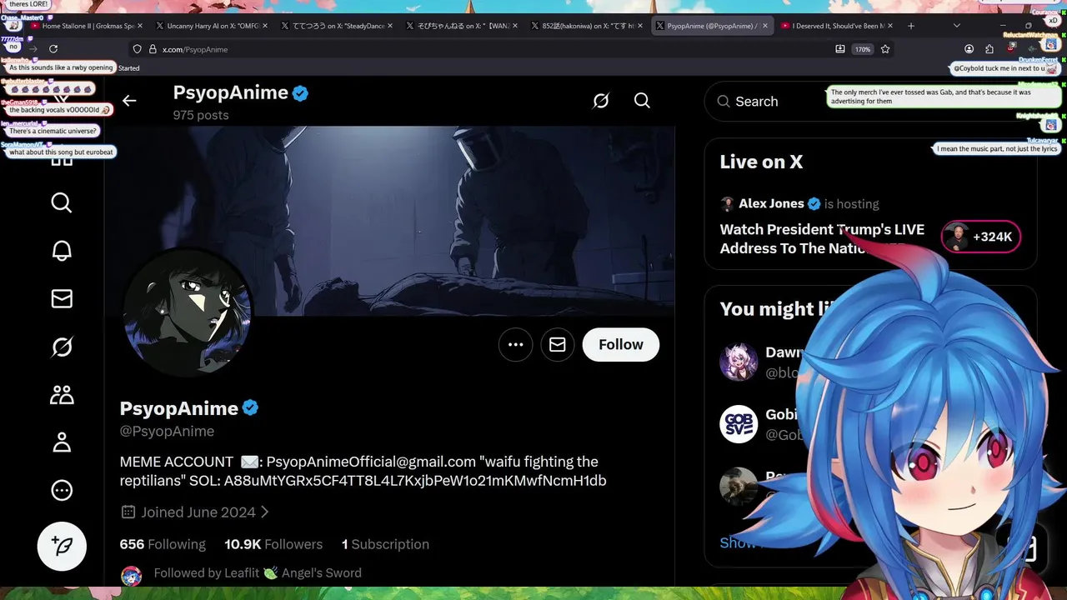Open the 1 Subscription link
The height and width of the screenshot is (600, 1067).
coord(385,544)
